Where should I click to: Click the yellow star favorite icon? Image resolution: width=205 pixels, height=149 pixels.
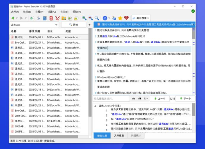pyautogui.click(x=120, y=18)
